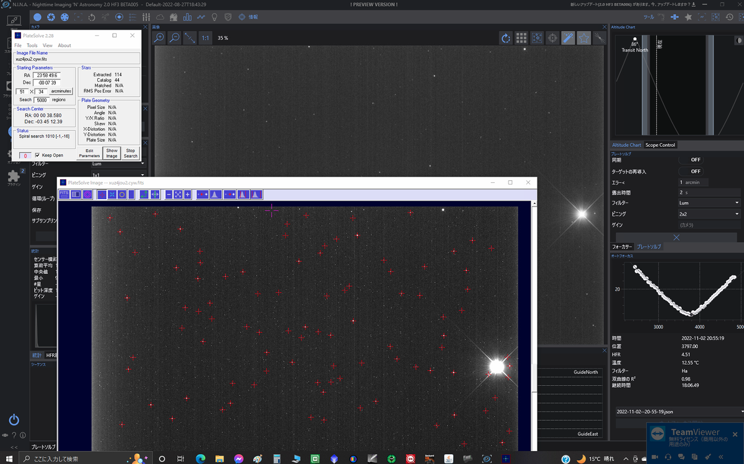Open Microsoft Edge from the taskbar

click(x=200, y=458)
